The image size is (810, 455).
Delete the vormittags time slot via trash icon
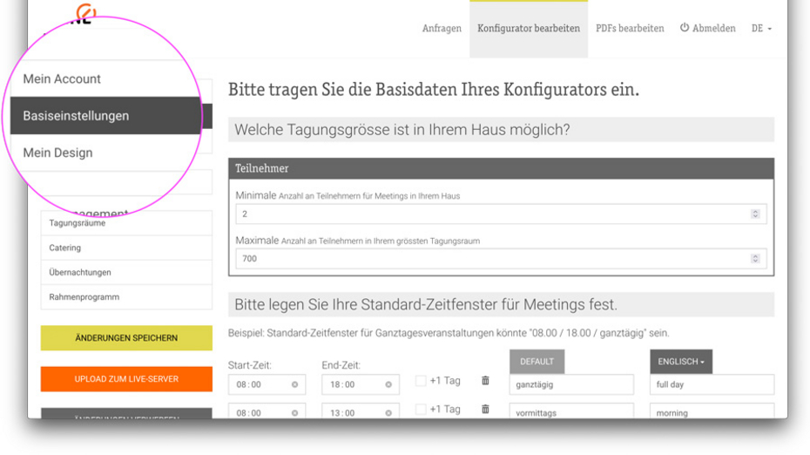click(x=485, y=410)
